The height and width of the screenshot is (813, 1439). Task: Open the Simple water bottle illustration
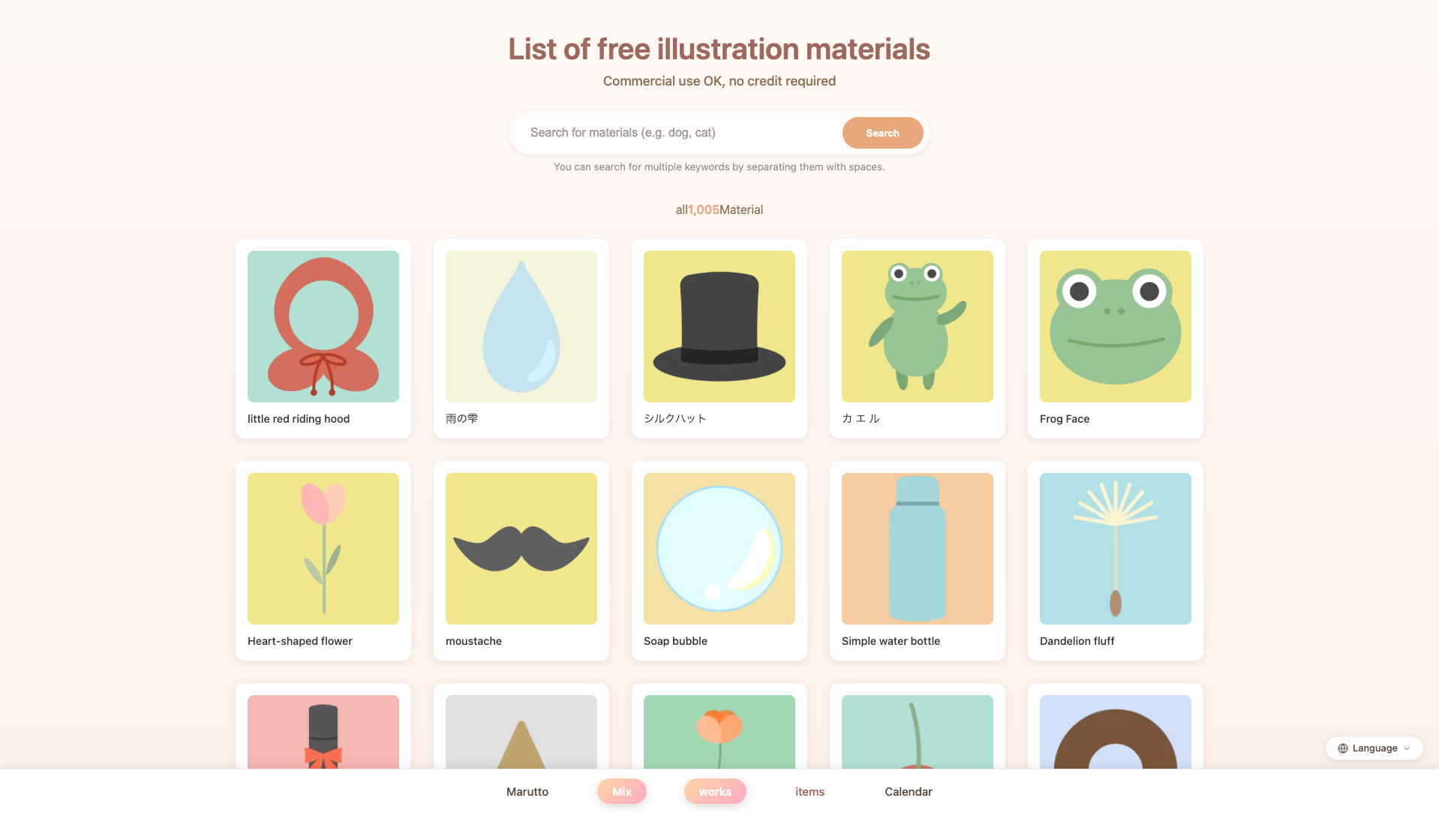(x=918, y=549)
